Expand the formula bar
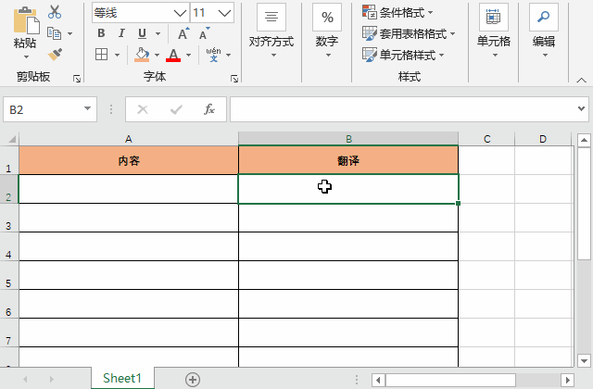This screenshot has height=389, width=593. (x=582, y=109)
